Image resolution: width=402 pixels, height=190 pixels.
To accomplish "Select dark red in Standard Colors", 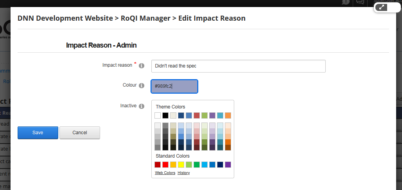I will tap(158, 165).
